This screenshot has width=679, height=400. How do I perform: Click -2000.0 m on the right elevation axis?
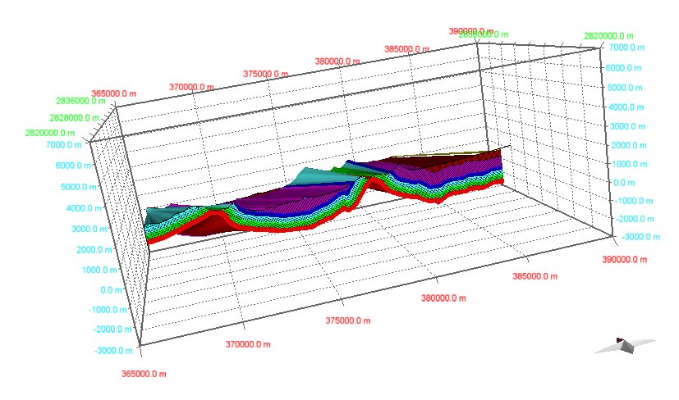[634, 219]
